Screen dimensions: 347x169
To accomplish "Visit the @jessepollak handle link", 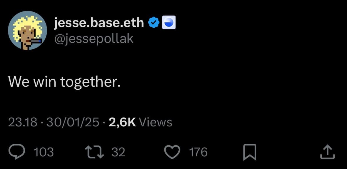I will pyautogui.click(x=94, y=39).
